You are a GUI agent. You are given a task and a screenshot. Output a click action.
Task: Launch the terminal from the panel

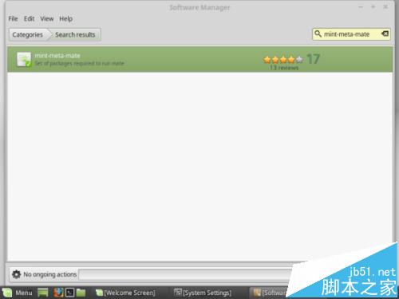click(70, 293)
